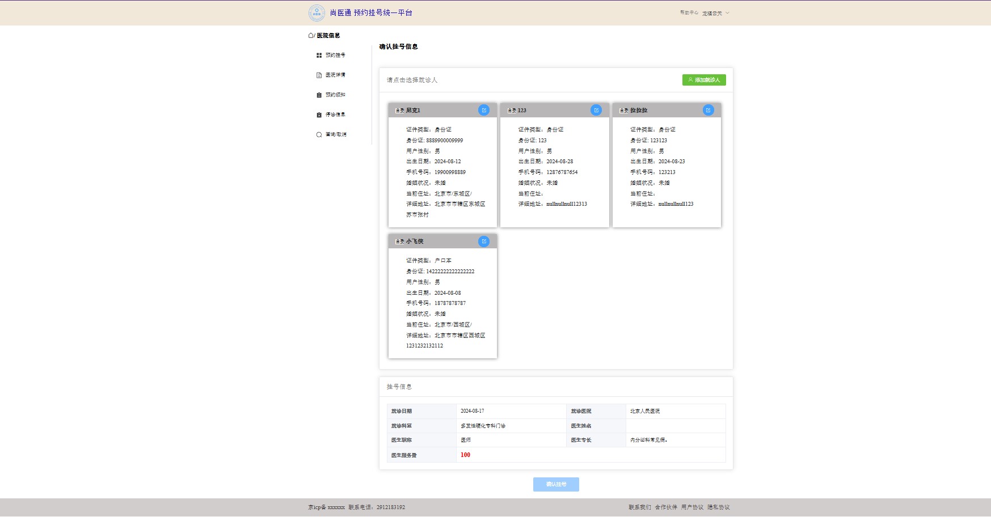991x525 pixels.
Task: Go to 医院详情 in the sidebar
Action: (331, 75)
